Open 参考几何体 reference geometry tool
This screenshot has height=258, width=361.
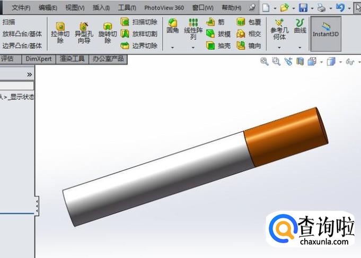(279, 29)
